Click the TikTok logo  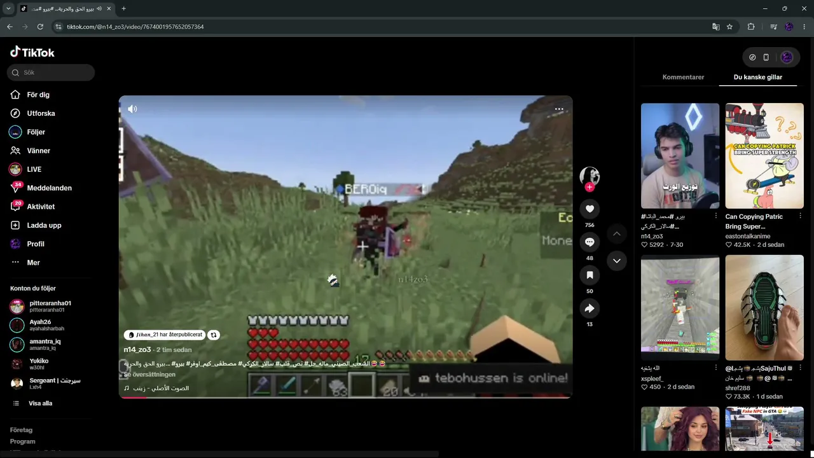coord(32,52)
